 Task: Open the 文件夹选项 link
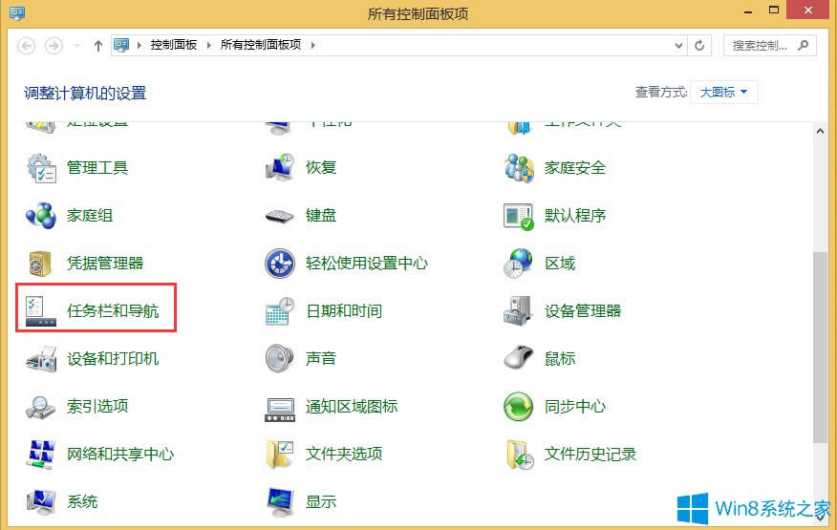click(344, 455)
